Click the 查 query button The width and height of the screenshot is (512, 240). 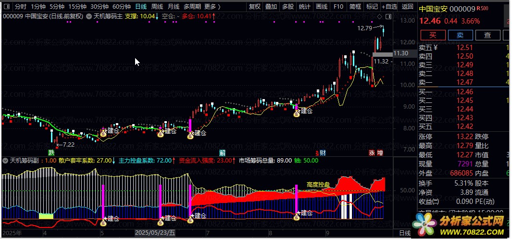(488, 35)
